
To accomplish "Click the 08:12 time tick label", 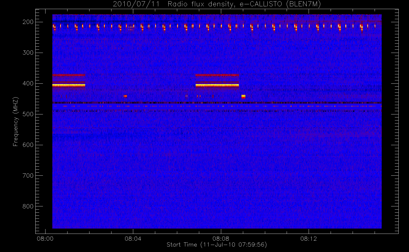I will coord(309,239).
